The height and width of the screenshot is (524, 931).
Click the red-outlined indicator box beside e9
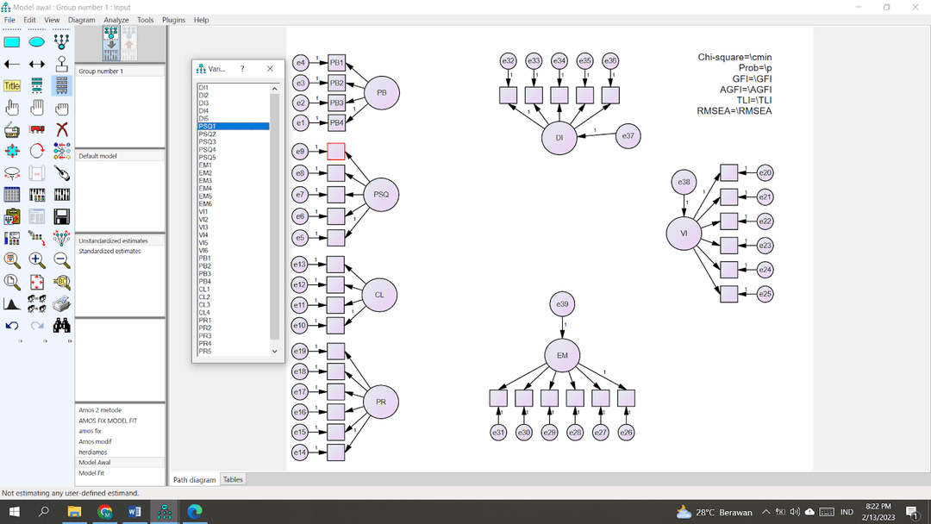tap(336, 152)
